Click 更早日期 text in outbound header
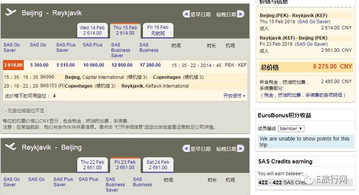Viewport: 359px width, 195px height. (x=201, y=14)
